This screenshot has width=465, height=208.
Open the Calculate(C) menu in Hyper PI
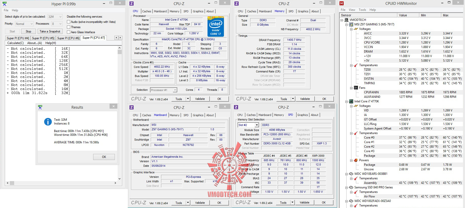click(x=15, y=43)
